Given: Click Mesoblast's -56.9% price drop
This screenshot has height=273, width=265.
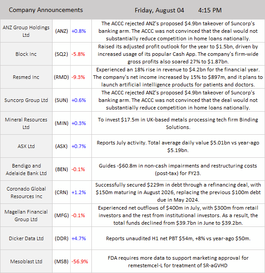Looking at the screenshot, I should (x=79, y=261).
